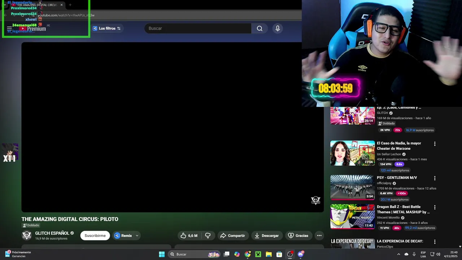Switch ESP LAA input language

pos(423,254)
